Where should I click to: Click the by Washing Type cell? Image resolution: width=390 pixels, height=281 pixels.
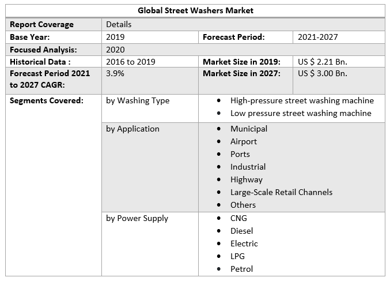point(138,100)
